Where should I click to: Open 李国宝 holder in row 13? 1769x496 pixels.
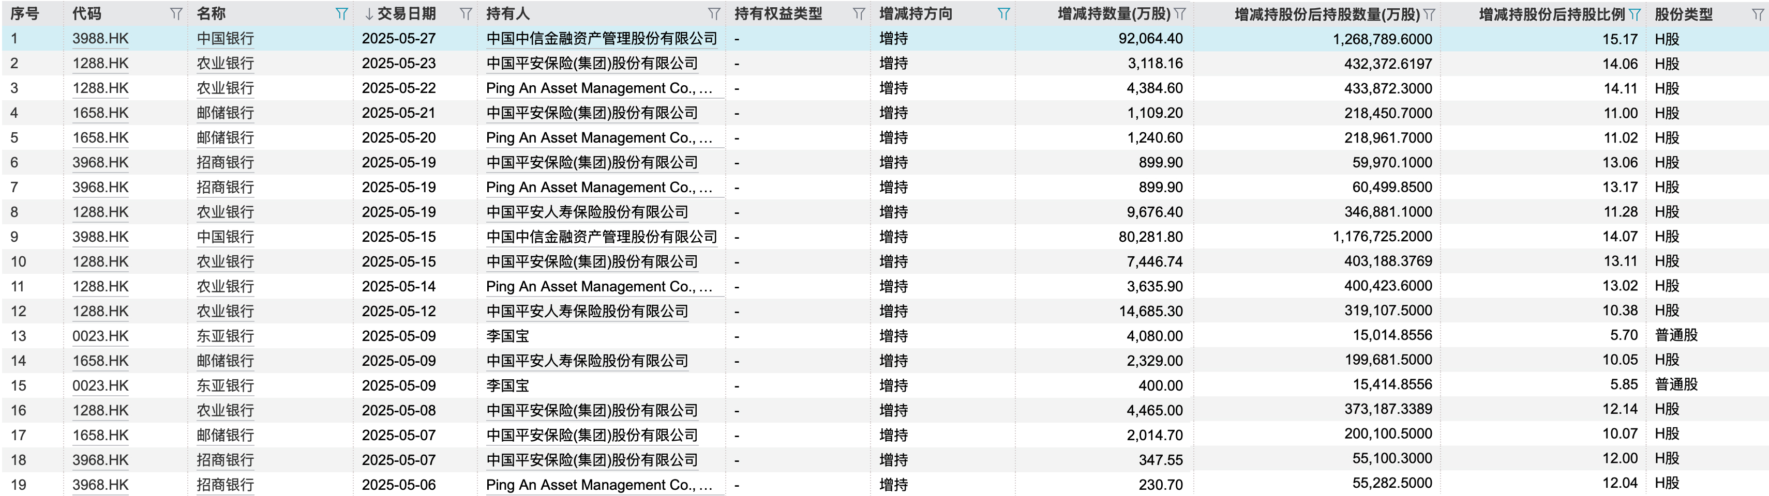507,335
